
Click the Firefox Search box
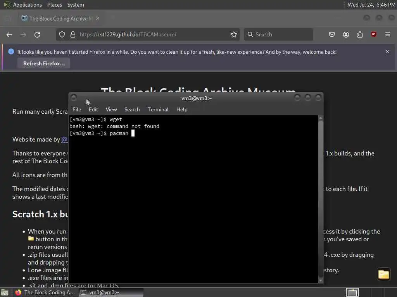[x=278, y=34]
